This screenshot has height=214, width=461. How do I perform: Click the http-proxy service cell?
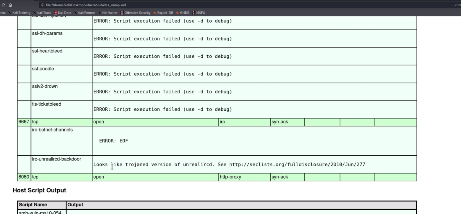[230, 177]
